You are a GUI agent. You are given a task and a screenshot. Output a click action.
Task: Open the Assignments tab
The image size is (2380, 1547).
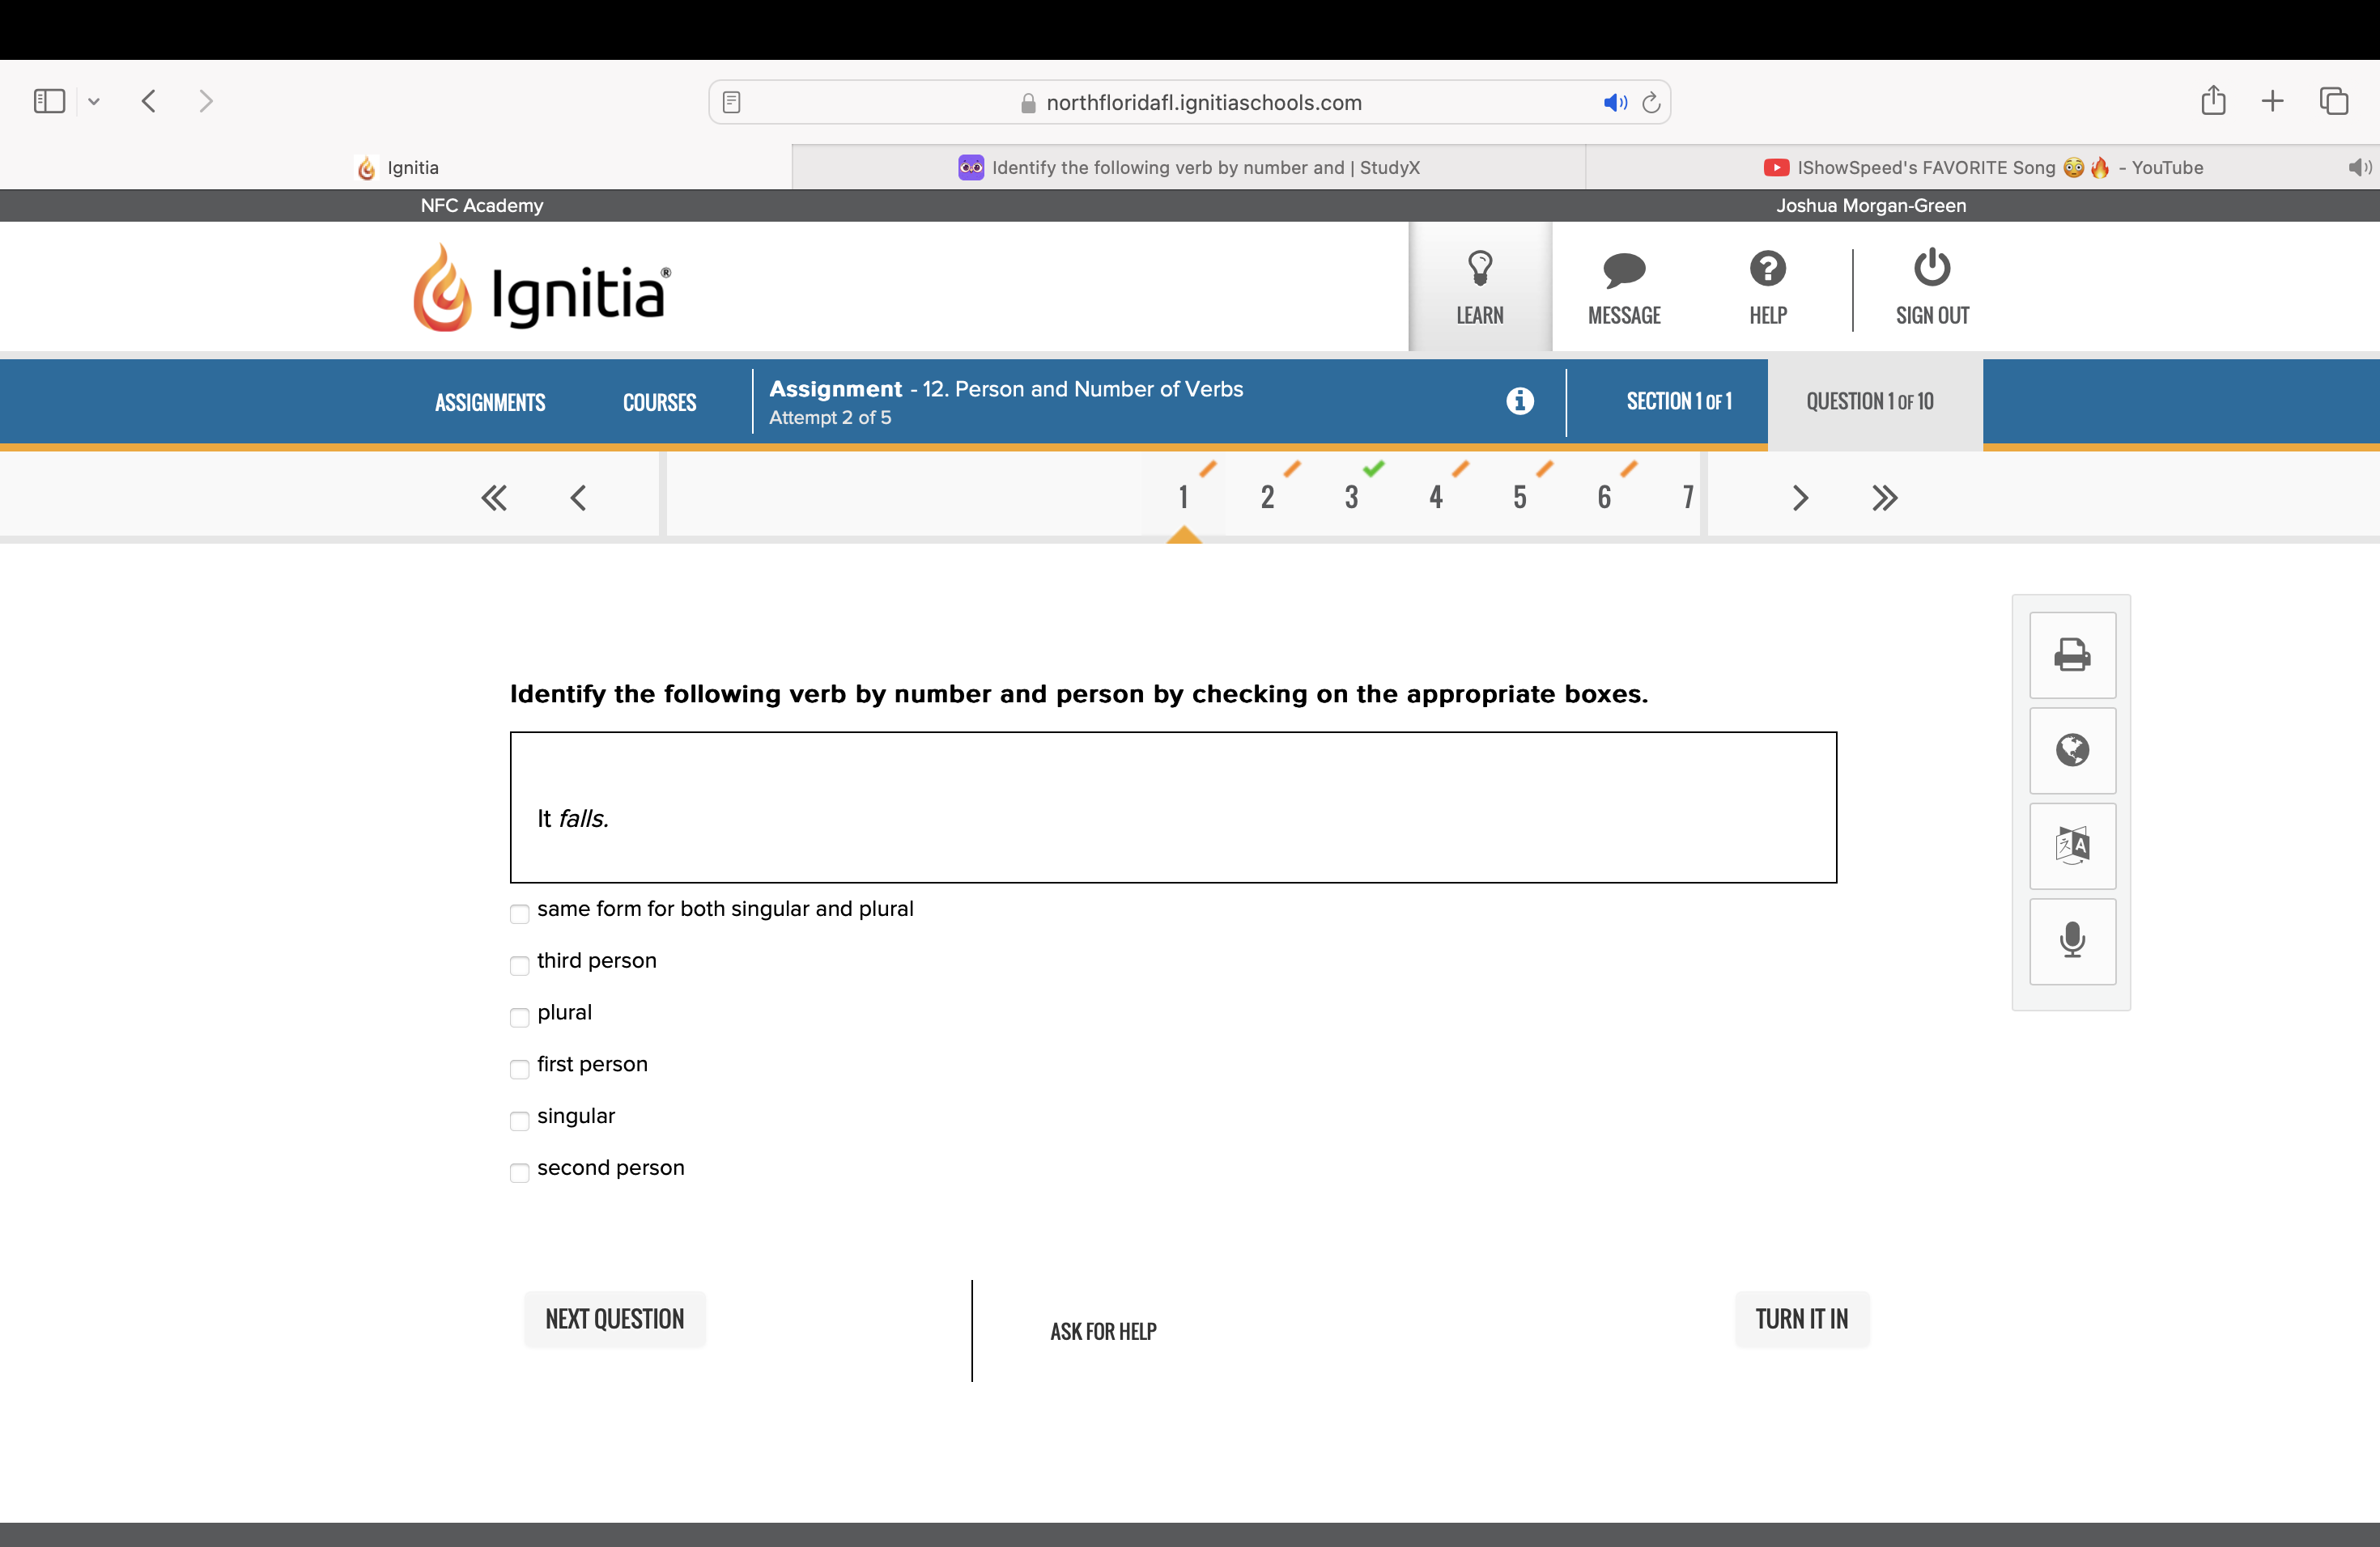tap(489, 402)
